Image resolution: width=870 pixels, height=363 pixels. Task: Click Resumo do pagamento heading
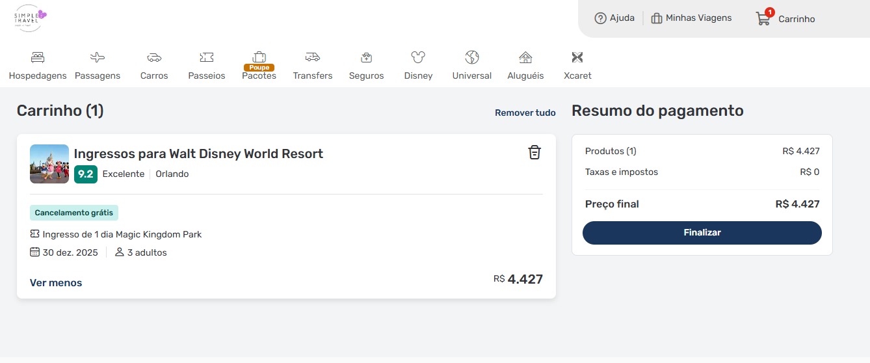click(x=657, y=111)
